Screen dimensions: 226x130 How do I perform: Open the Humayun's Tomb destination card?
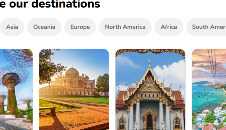click(x=74, y=89)
